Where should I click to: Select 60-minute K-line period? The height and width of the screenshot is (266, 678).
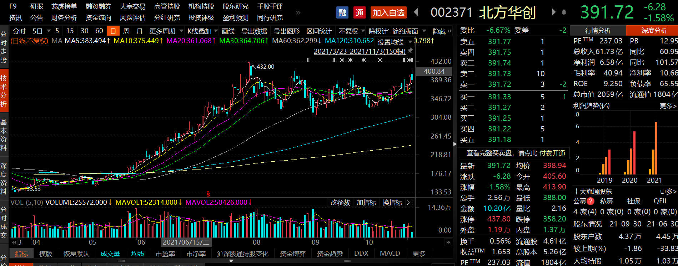click(x=99, y=31)
